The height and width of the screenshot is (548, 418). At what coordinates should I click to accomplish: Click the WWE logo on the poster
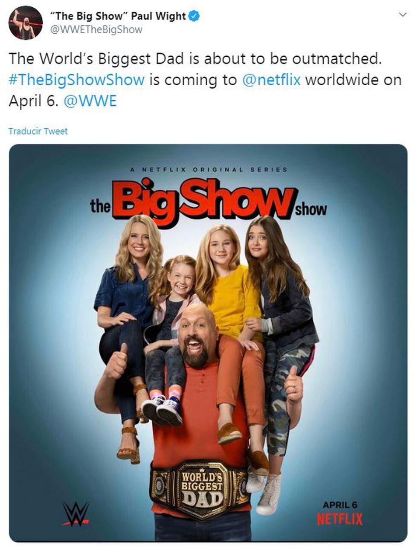tap(76, 513)
